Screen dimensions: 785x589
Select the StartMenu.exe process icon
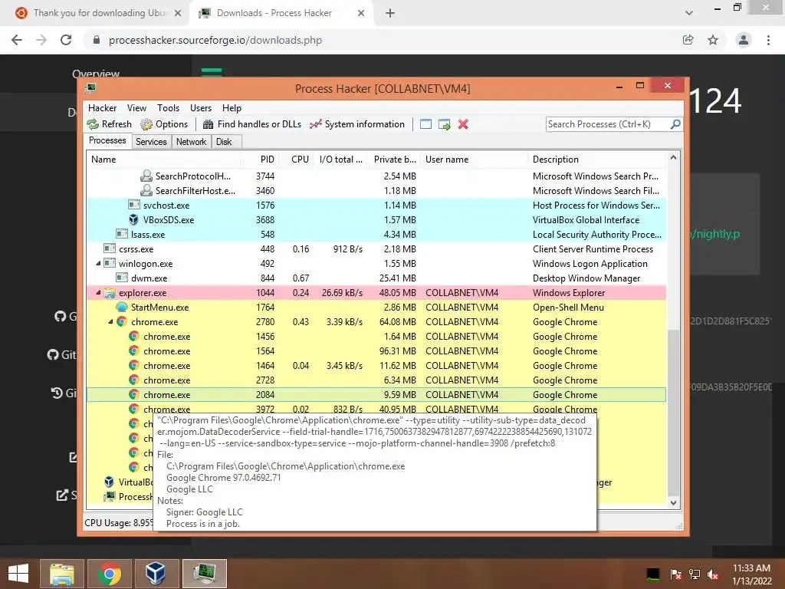pos(122,307)
